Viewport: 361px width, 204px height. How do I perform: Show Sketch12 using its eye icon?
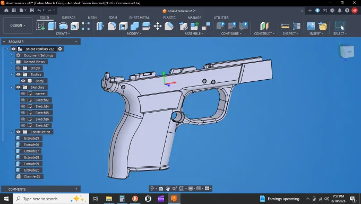coord(23,100)
